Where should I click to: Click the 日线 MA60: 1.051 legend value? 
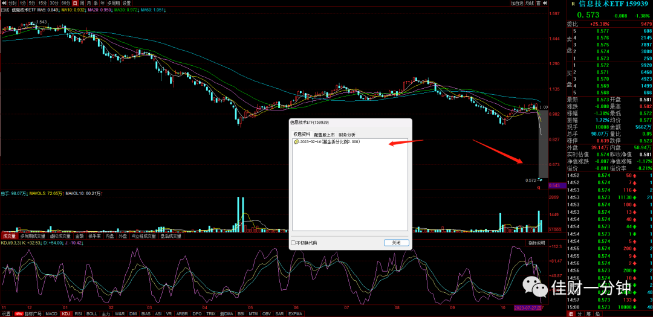[x=152, y=9]
